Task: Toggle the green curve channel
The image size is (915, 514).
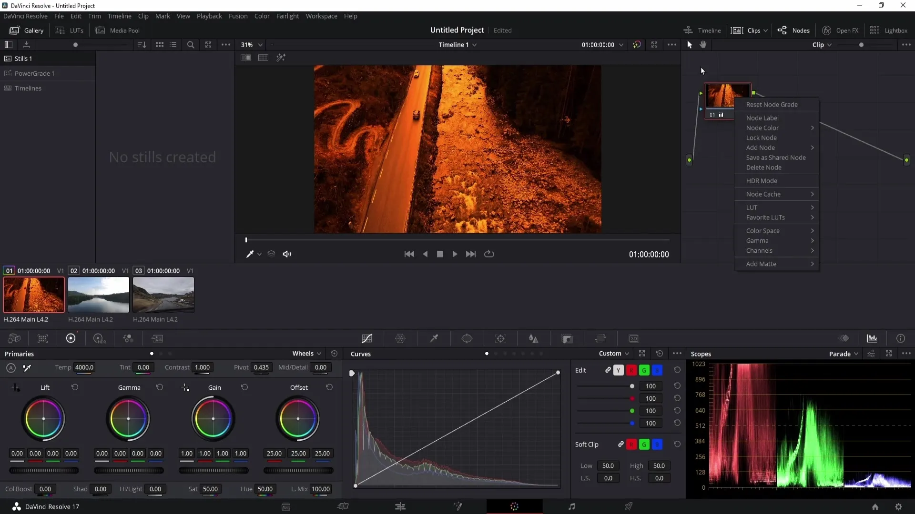Action: [644, 370]
